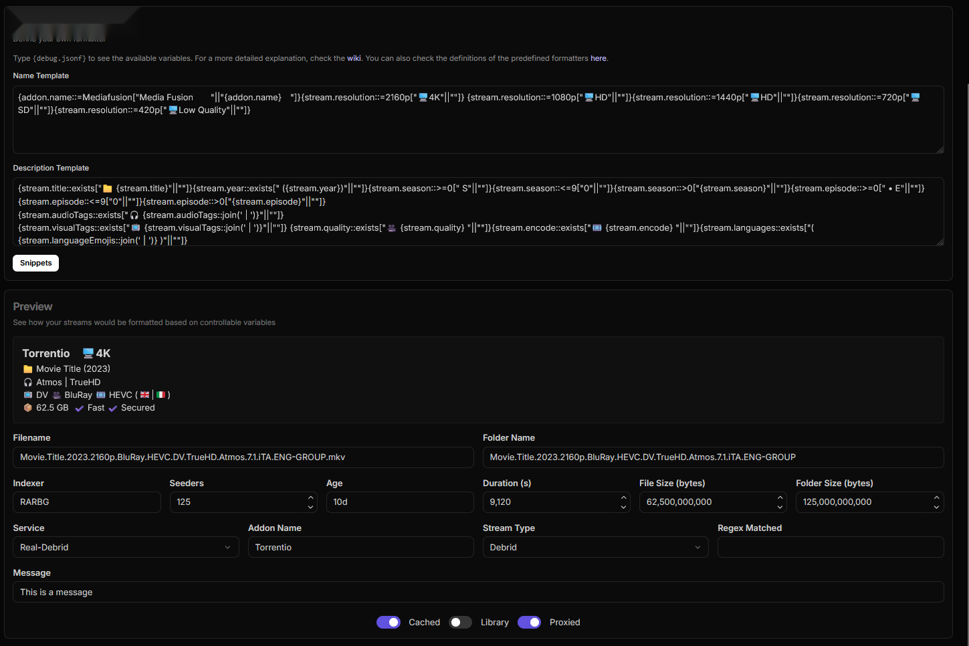
Task: Disable the Cached toggle
Action: point(389,623)
